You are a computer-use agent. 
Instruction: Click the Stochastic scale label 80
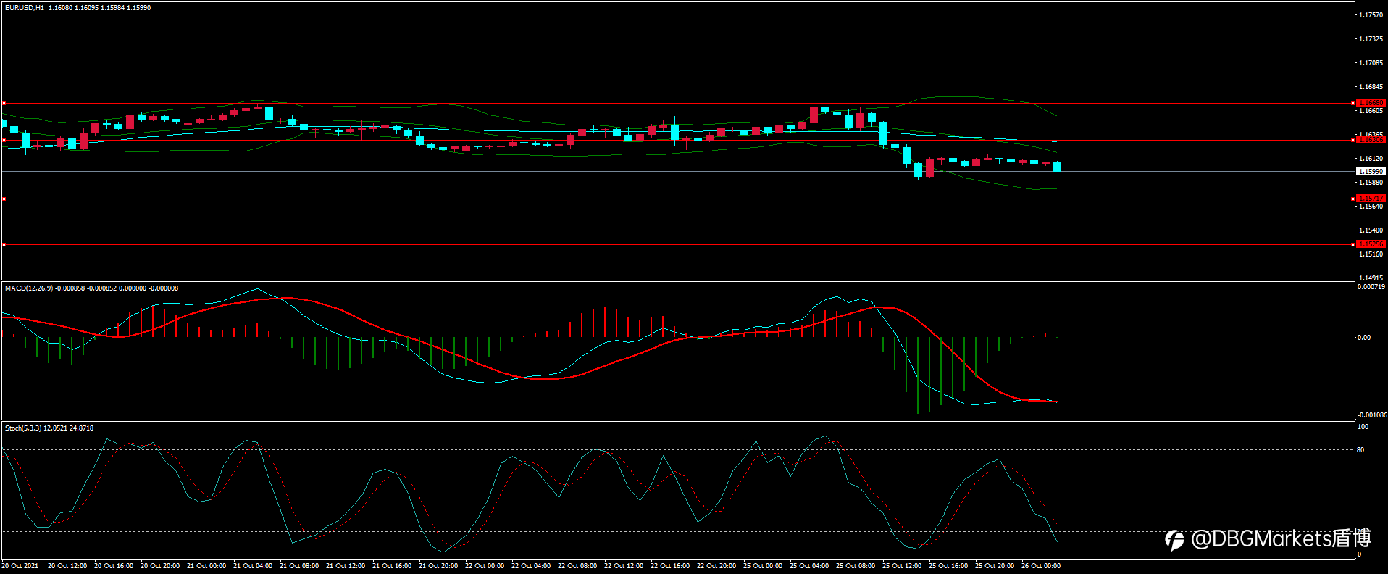(x=1360, y=450)
